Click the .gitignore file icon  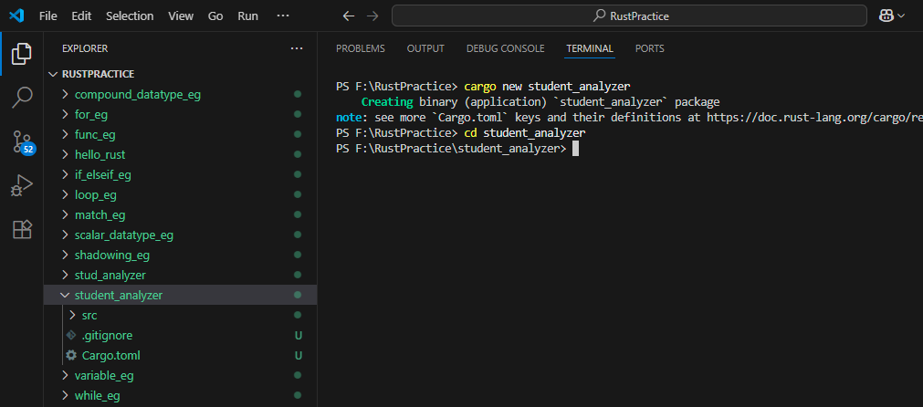[x=71, y=335]
